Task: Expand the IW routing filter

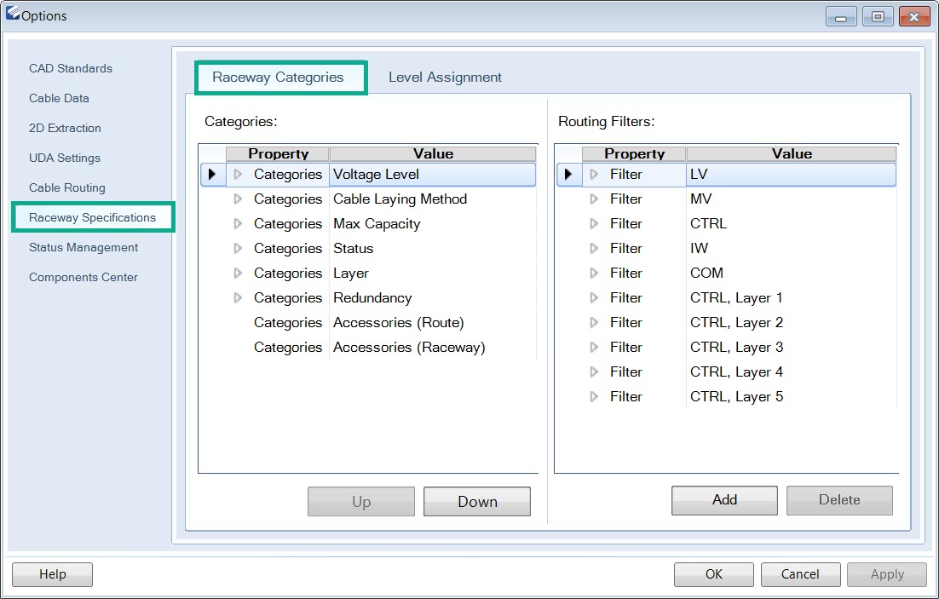Action: point(594,248)
